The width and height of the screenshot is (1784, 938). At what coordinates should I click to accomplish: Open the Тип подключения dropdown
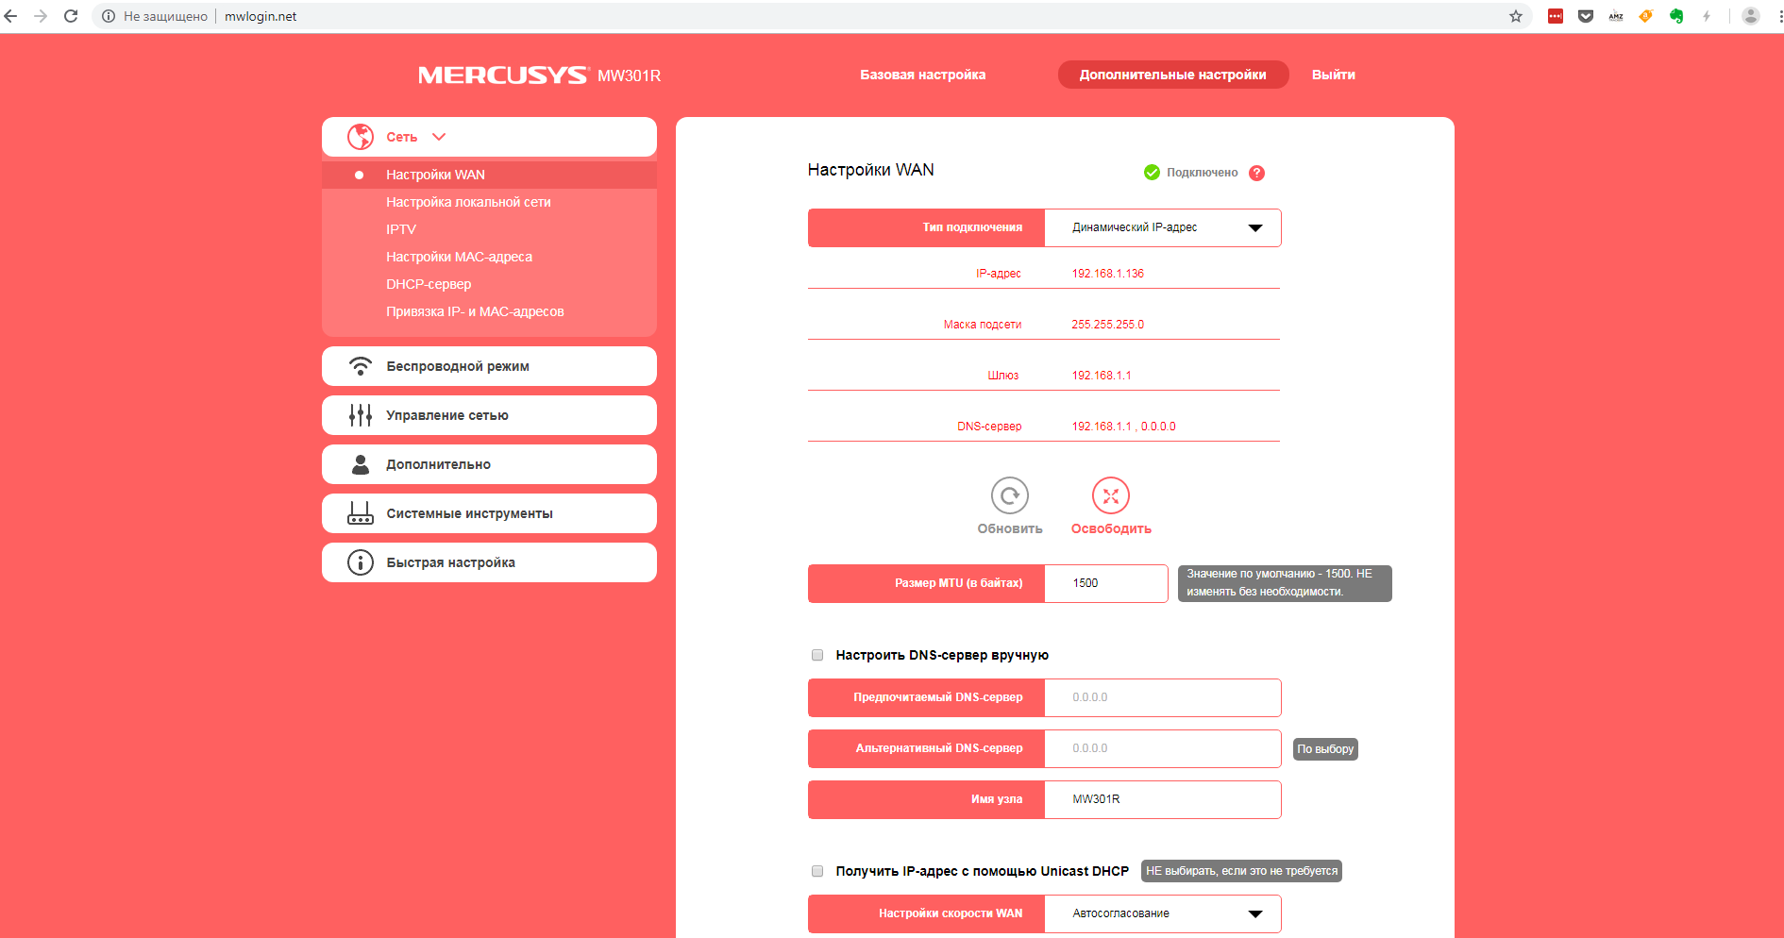(x=1163, y=227)
